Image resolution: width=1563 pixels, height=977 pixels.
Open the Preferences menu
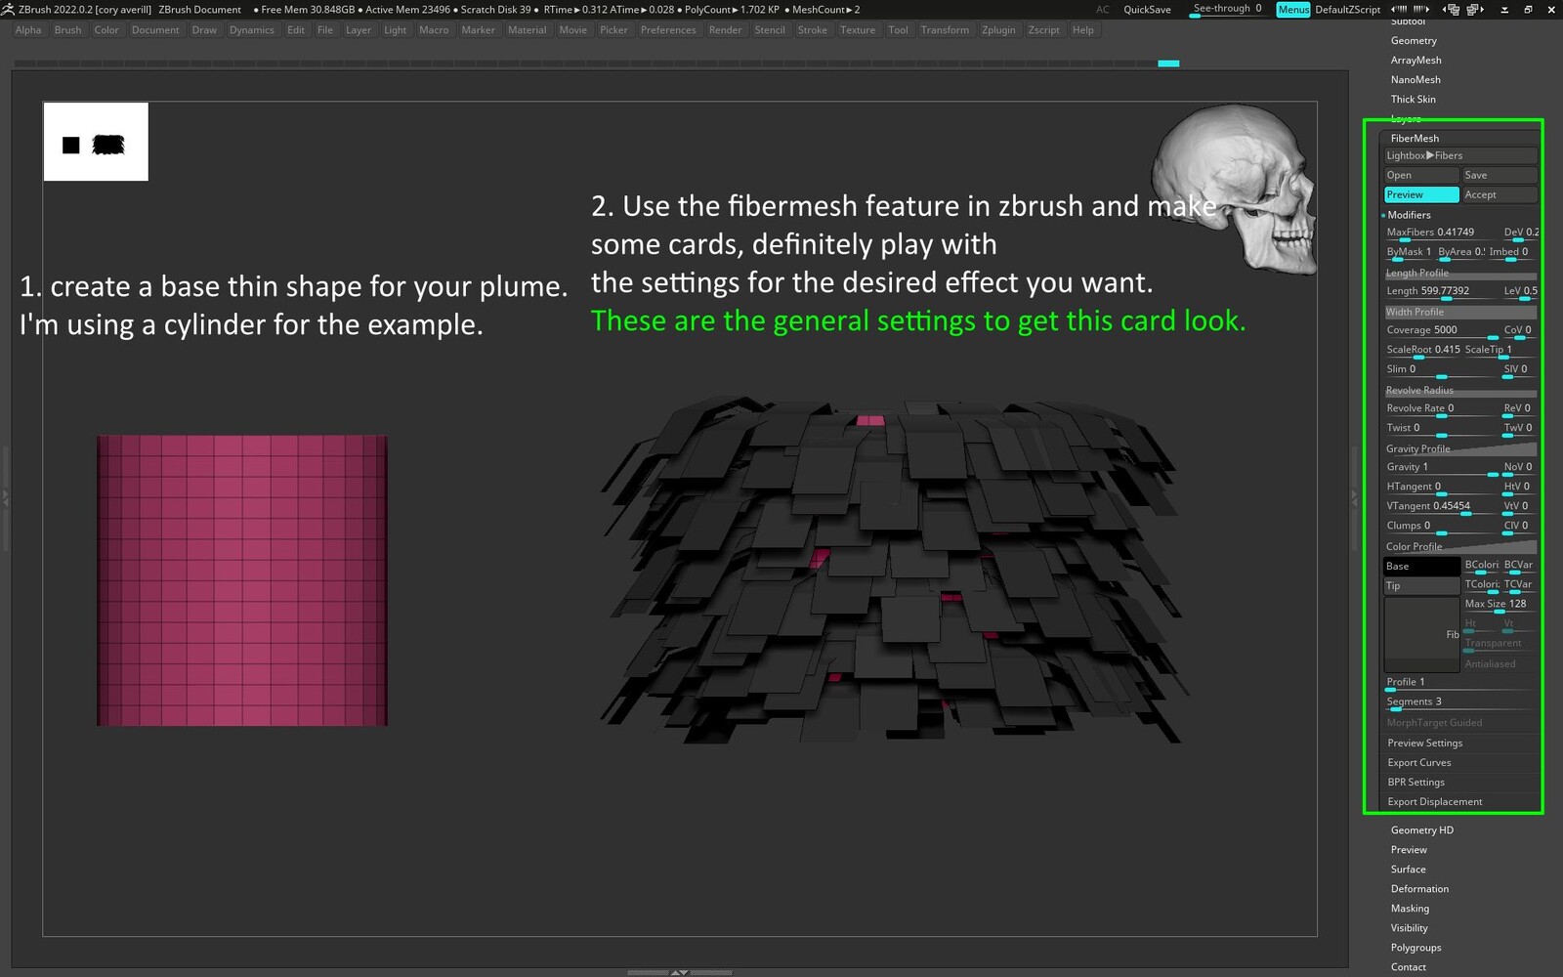click(668, 30)
